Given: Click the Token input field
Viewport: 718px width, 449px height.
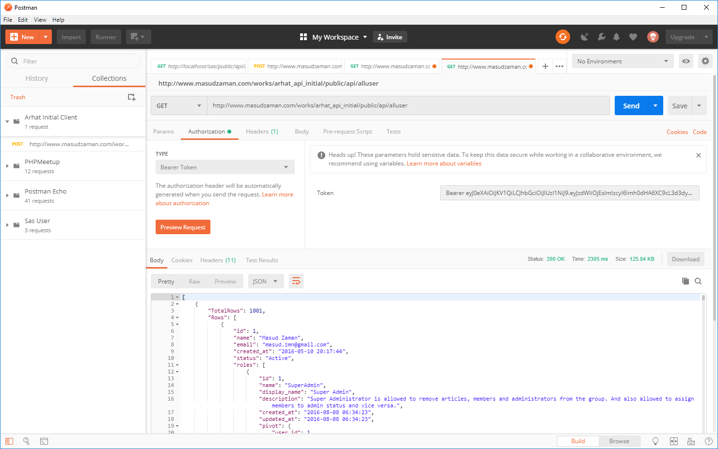Looking at the screenshot, I should [569, 193].
